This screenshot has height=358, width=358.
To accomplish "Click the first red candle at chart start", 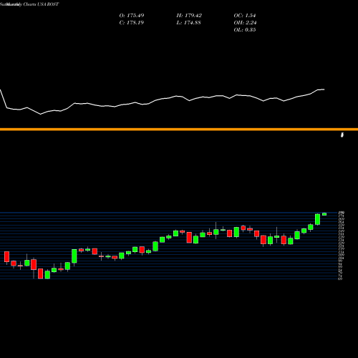I will 6,257.
